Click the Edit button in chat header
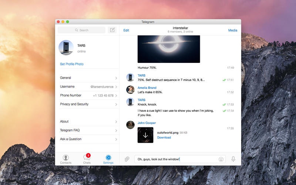This screenshot has height=185, width=296. (x=126, y=30)
